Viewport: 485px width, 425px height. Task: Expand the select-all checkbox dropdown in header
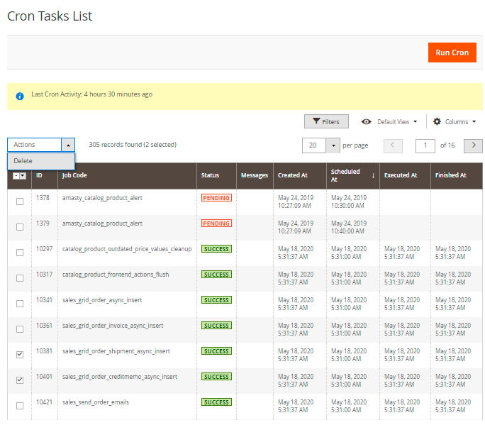(23, 176)
